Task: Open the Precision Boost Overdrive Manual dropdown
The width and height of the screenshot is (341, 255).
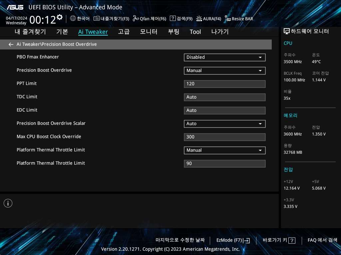Action: [x=225, y=70]
